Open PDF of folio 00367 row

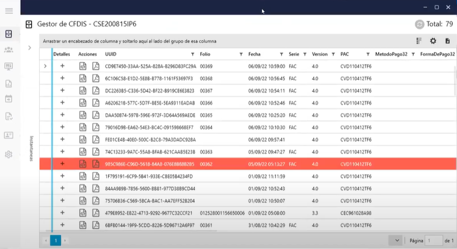tap(96, 91)
